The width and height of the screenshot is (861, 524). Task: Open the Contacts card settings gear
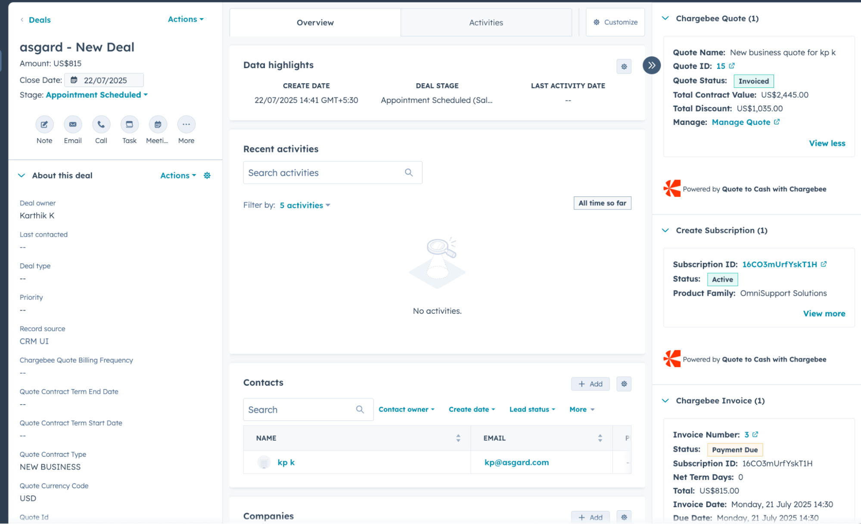624,384
